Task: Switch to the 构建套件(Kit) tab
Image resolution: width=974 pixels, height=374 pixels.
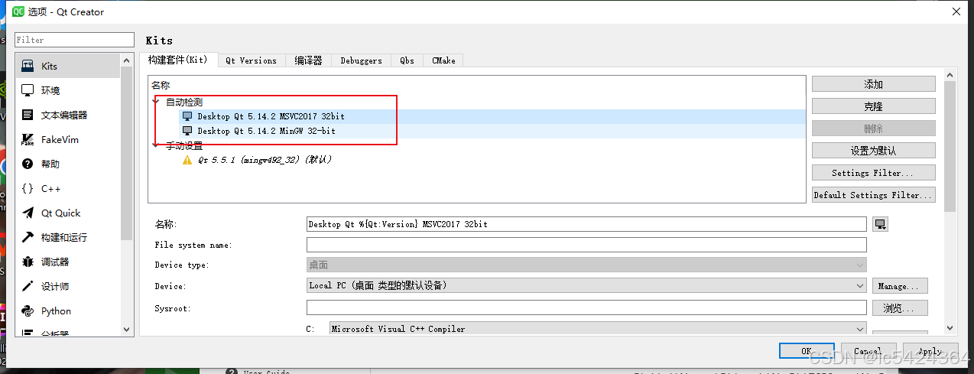Action: pyautogui.click(x=177, y=60)
